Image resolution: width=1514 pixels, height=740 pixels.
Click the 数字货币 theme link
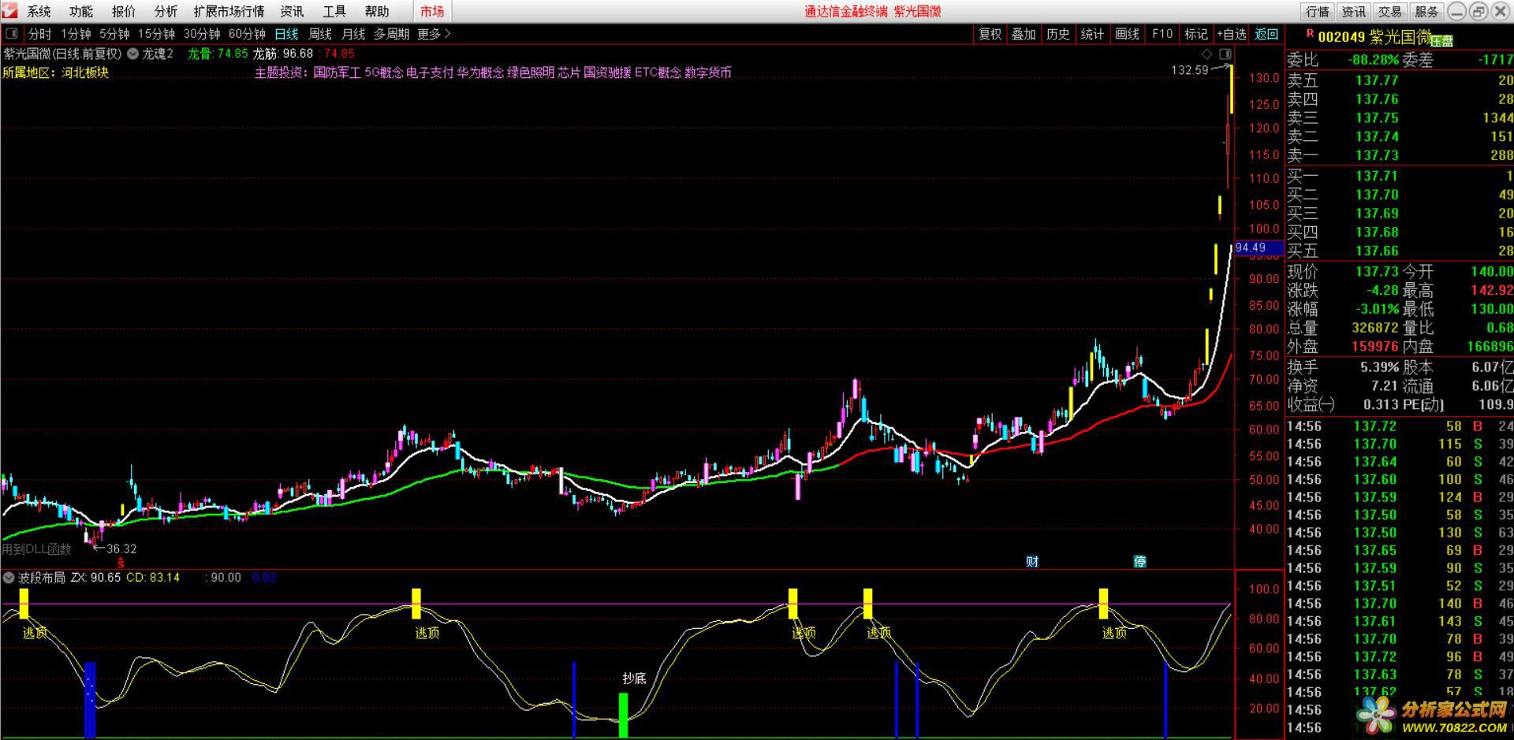[708, 73]
